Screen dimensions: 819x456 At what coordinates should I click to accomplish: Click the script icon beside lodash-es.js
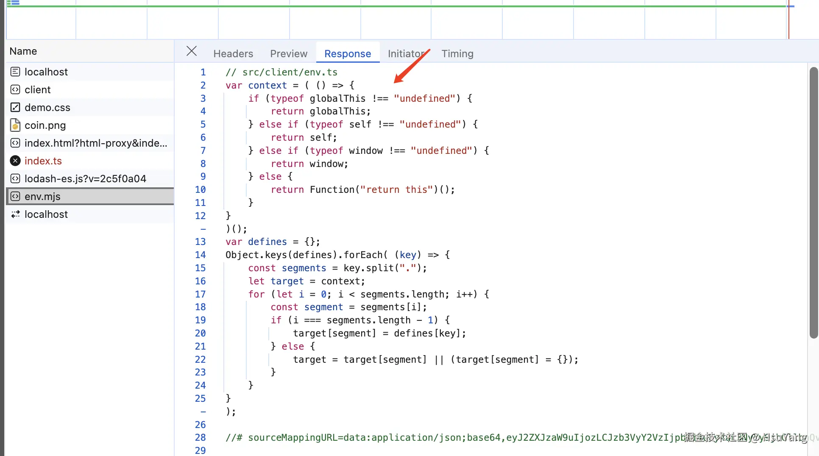pyautogui.click(x=15, y=178)
